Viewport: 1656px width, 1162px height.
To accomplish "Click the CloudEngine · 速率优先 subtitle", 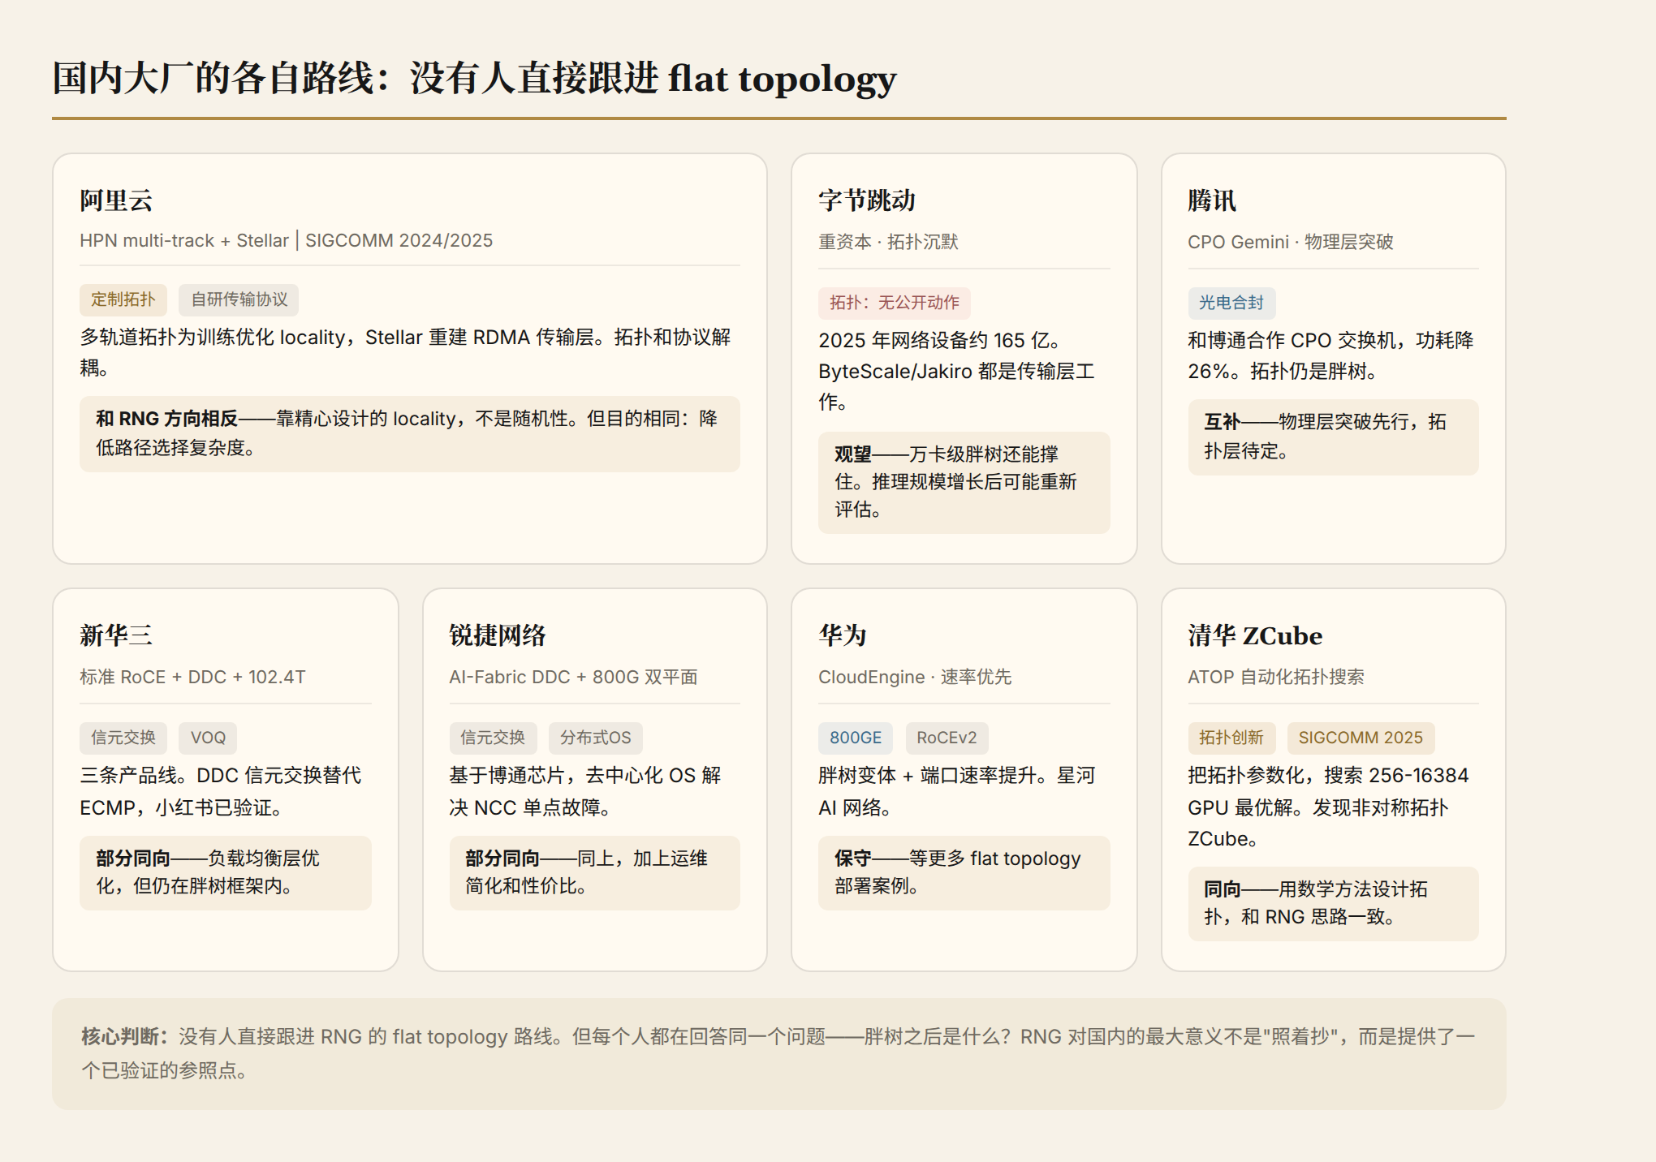I will point(915,677).
